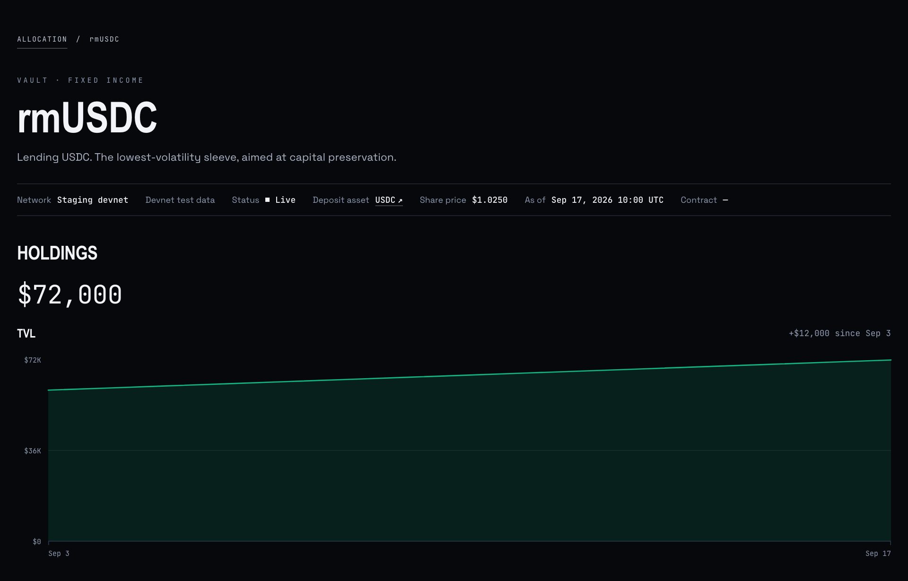
Task: Click the Contract label
Action: (698, 200)
